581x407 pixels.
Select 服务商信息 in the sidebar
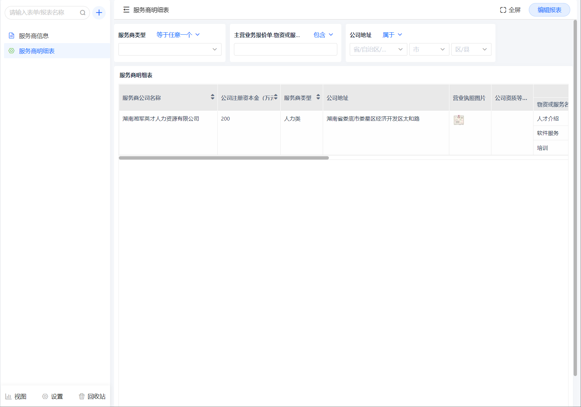click(x=34, y=36)
